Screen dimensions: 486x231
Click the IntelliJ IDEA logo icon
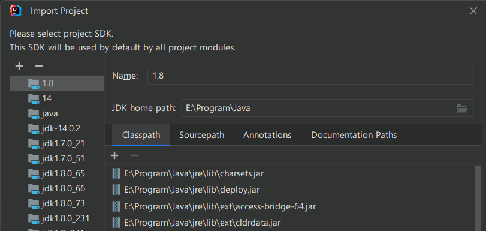[16, 11]
